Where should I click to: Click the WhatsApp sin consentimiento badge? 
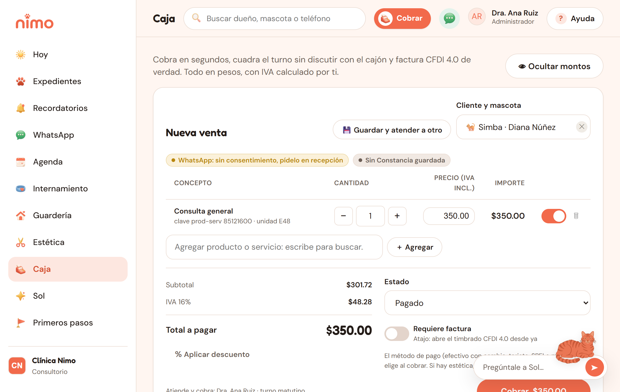click(257, 160)
